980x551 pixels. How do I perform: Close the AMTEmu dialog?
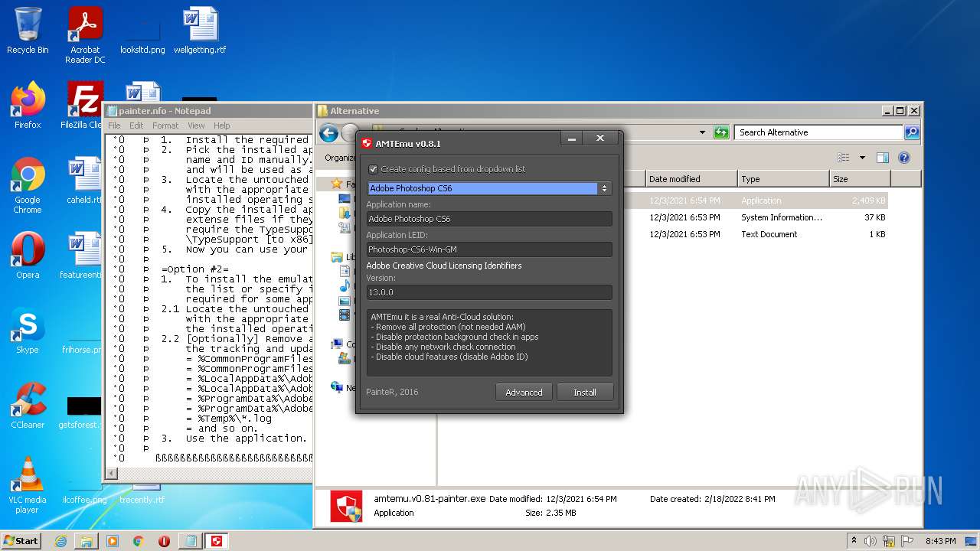[600, 139]
